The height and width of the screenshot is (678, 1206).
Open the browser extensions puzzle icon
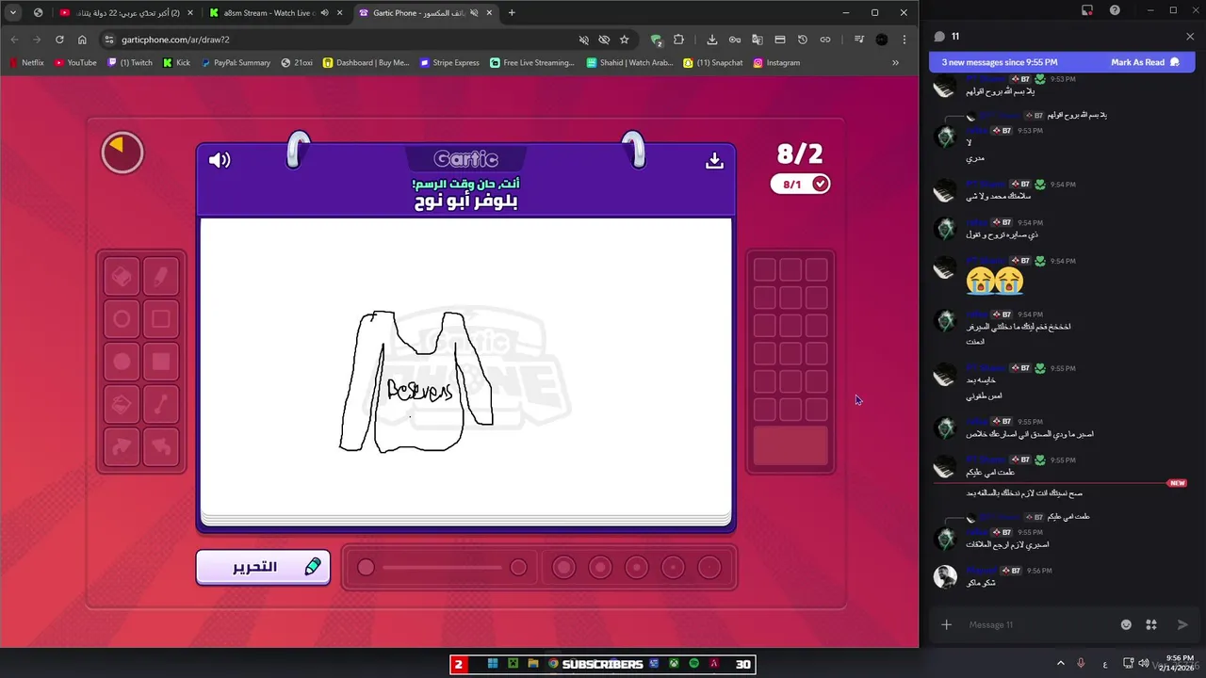(678, 40)
